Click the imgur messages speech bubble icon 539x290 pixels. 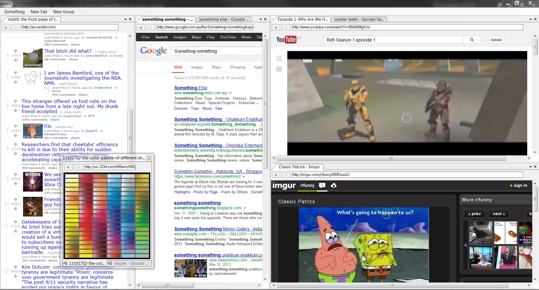click(322, 185)
